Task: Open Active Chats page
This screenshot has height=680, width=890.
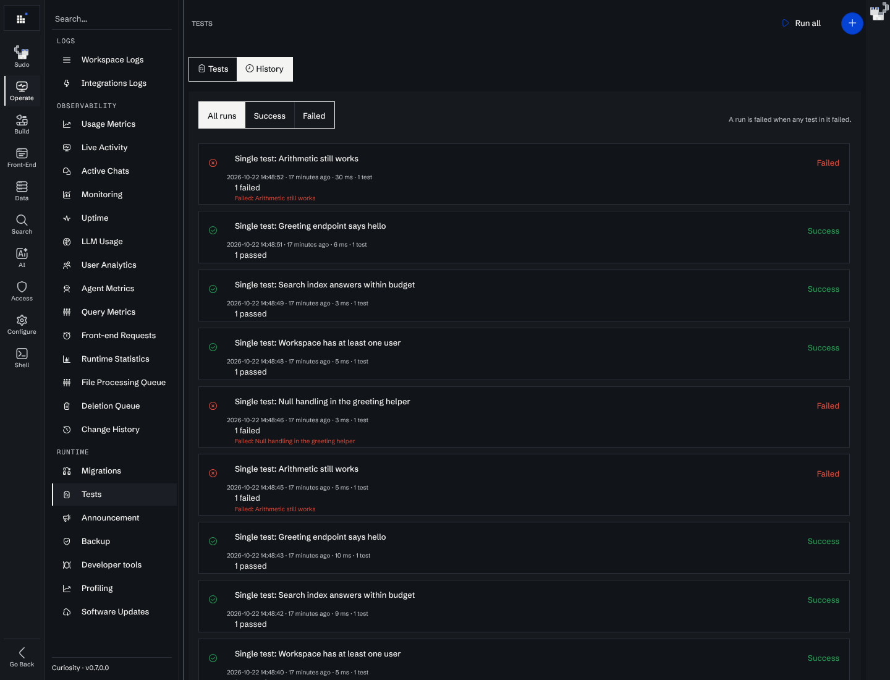Action: tap(114, 171)
